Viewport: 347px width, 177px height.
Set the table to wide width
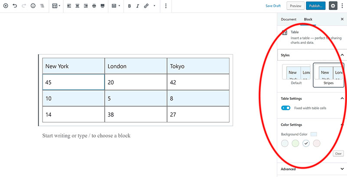pos(94,6)
